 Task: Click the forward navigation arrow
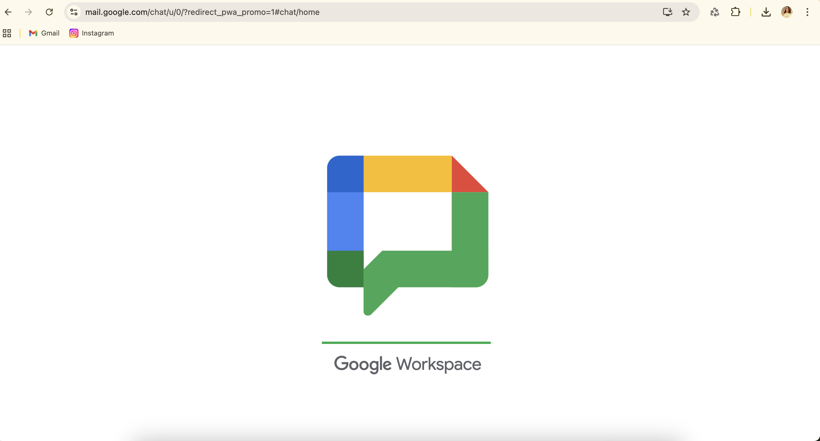(29, 12)
